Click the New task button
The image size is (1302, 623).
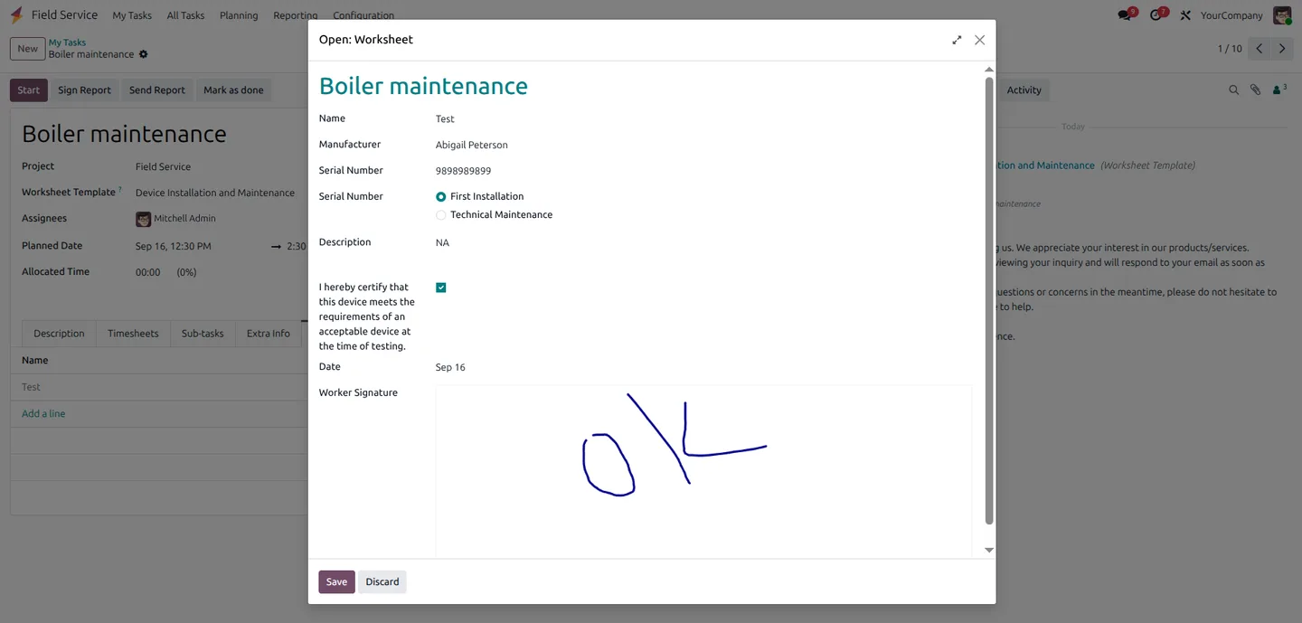[x=28, y=49]
